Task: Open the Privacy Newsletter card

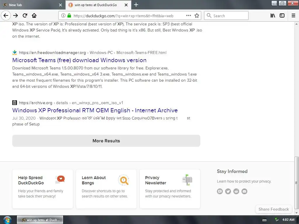Action: coord(170,189)
